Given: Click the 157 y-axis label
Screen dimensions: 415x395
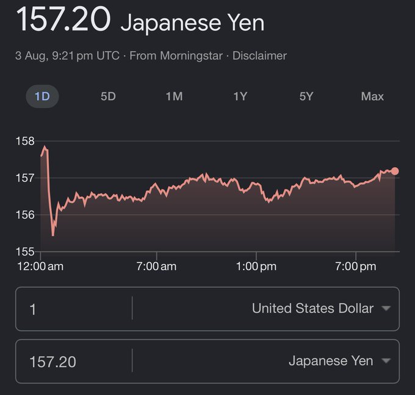Looking at the screenshot, I should pos(25,178).
